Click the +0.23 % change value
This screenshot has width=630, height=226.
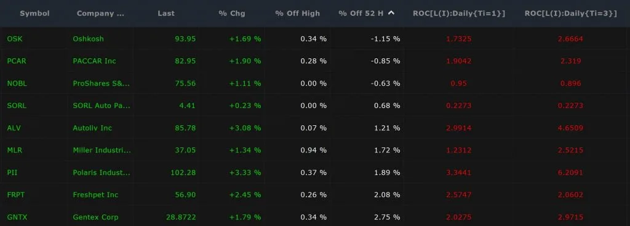click(245, 106)
